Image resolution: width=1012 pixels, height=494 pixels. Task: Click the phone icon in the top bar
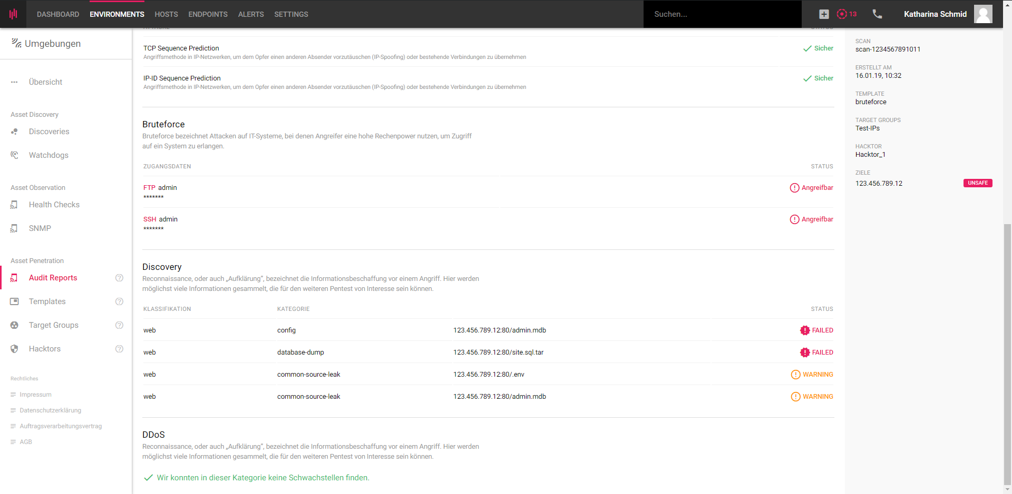(x=877, y=14)
